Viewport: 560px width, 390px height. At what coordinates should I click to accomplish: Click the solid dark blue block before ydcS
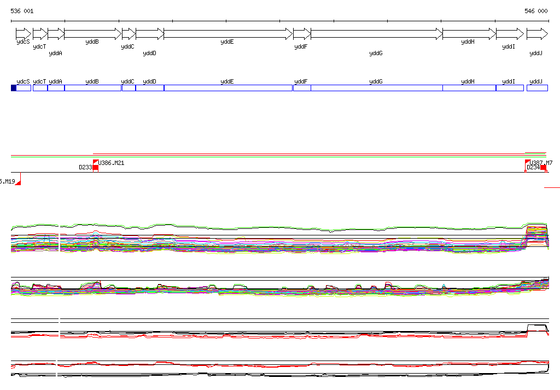14,88
